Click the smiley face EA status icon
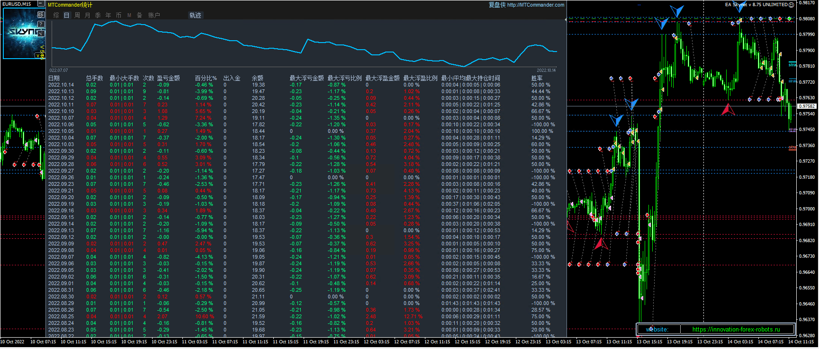 tap(792, 5)
